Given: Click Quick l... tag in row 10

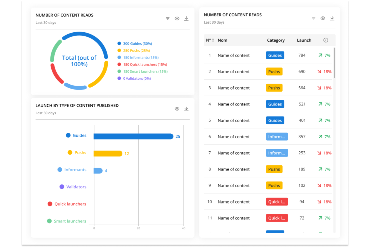Looking at the screenshot, I should [x=277, y=202].
